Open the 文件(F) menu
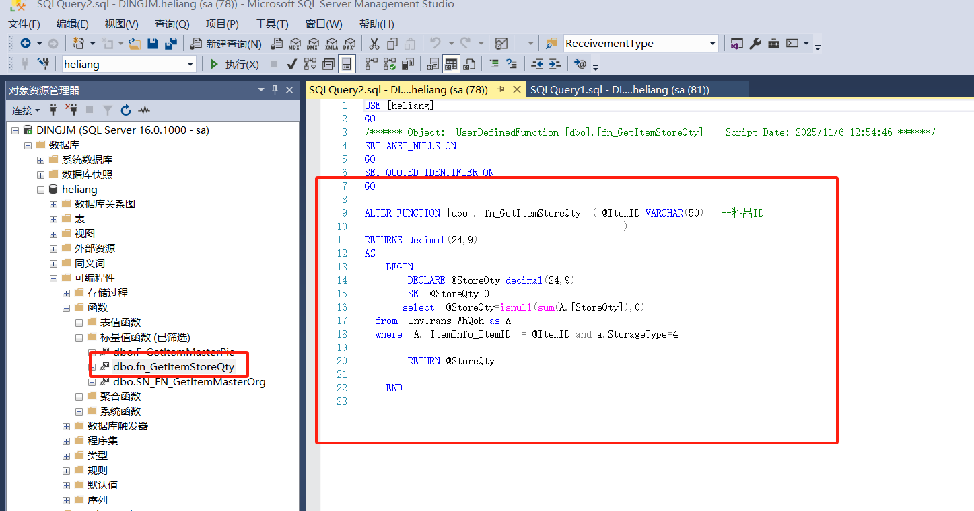 (24, 24)
